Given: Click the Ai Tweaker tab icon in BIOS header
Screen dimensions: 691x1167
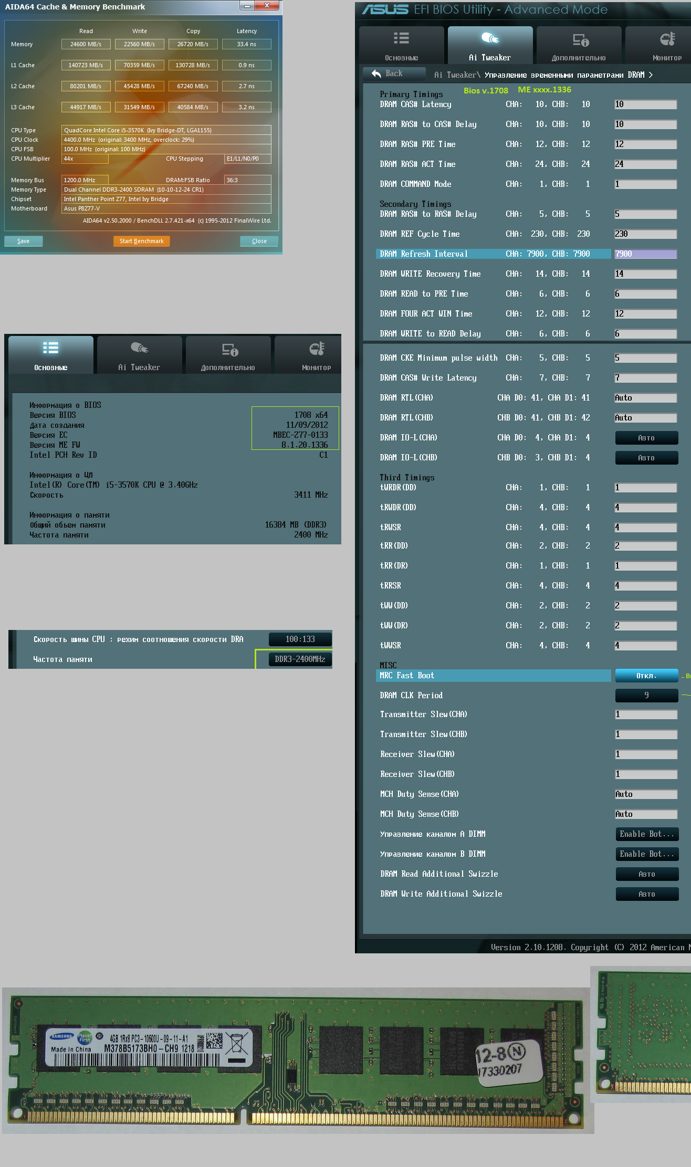Looking at the screenshot, I should [x=490, y=38].
